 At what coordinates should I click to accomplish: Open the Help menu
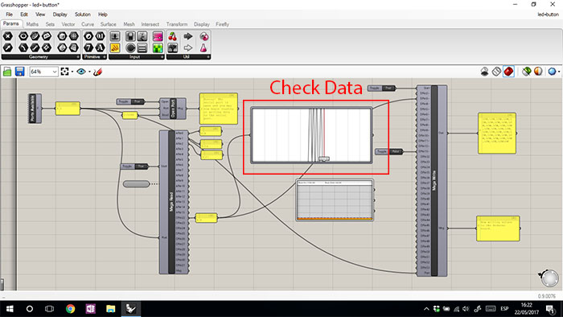point(103,14)
